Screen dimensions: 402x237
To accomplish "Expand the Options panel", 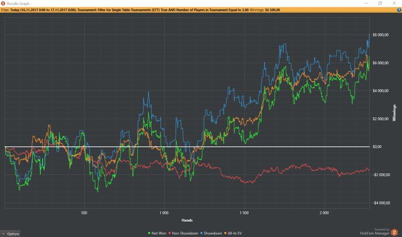I will point(10,234).
